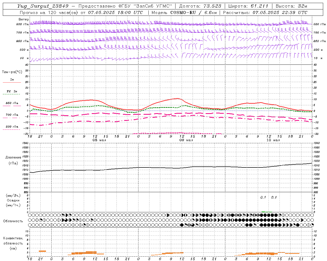Click the Прогноз на 120 часа(ов) text
The image size is (327, 261).
pyautogui.click(x=49, y=12)
